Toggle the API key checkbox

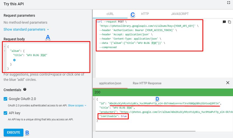tap(5, 113)
